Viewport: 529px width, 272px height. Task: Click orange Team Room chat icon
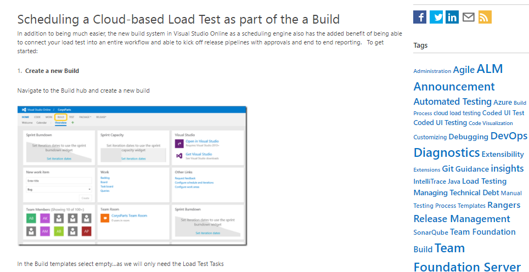click(105, 218)
